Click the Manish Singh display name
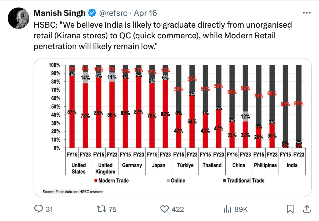 click(60, 13)
